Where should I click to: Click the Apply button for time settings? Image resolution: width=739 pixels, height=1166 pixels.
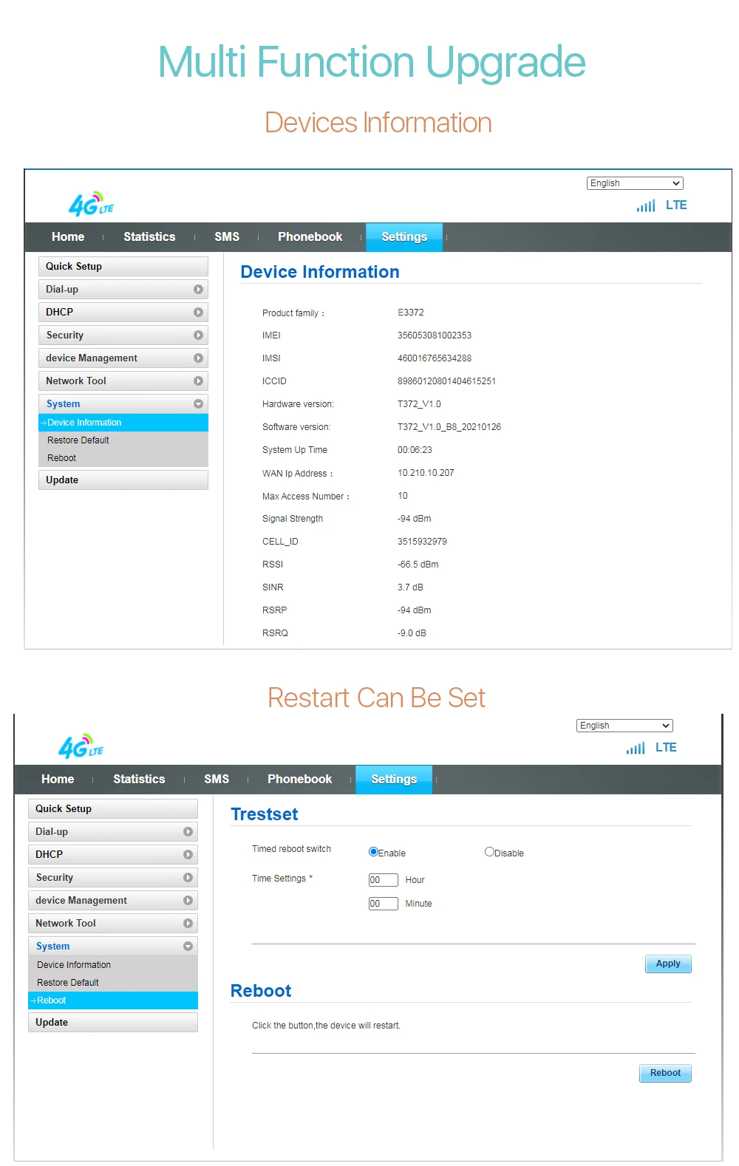668,964
